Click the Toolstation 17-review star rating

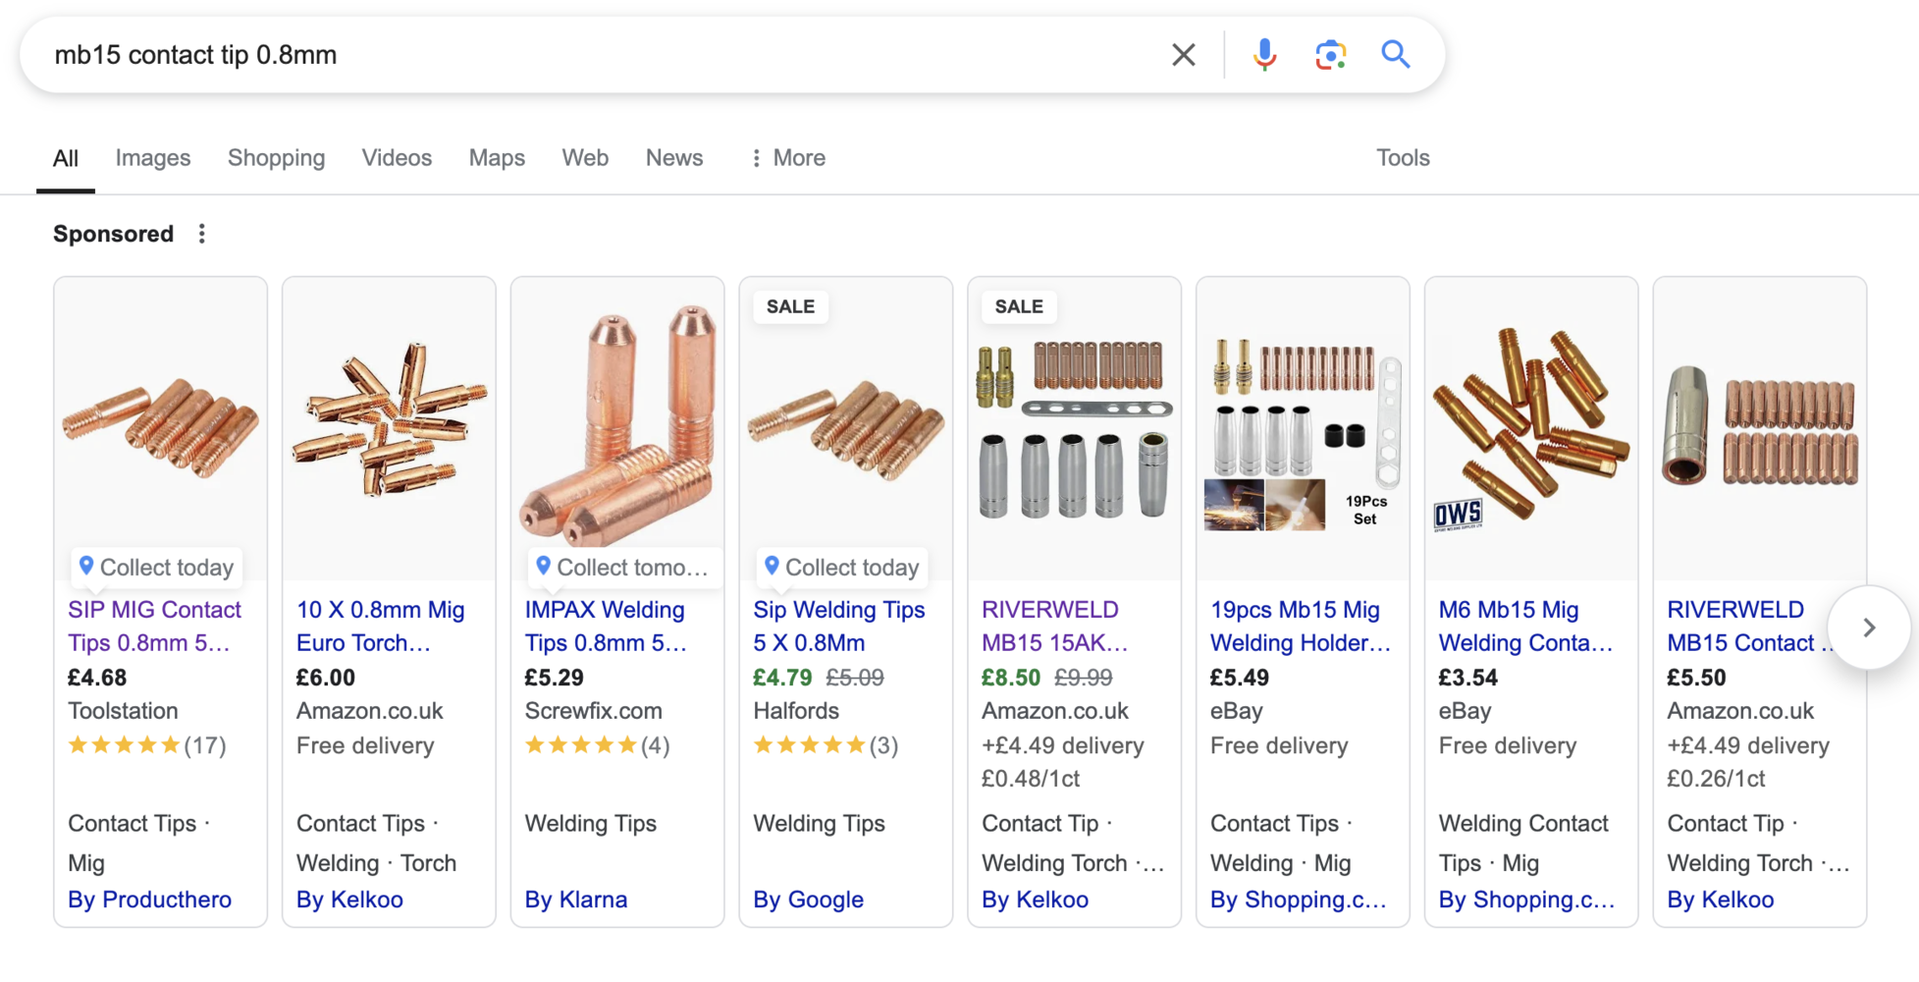147,745
